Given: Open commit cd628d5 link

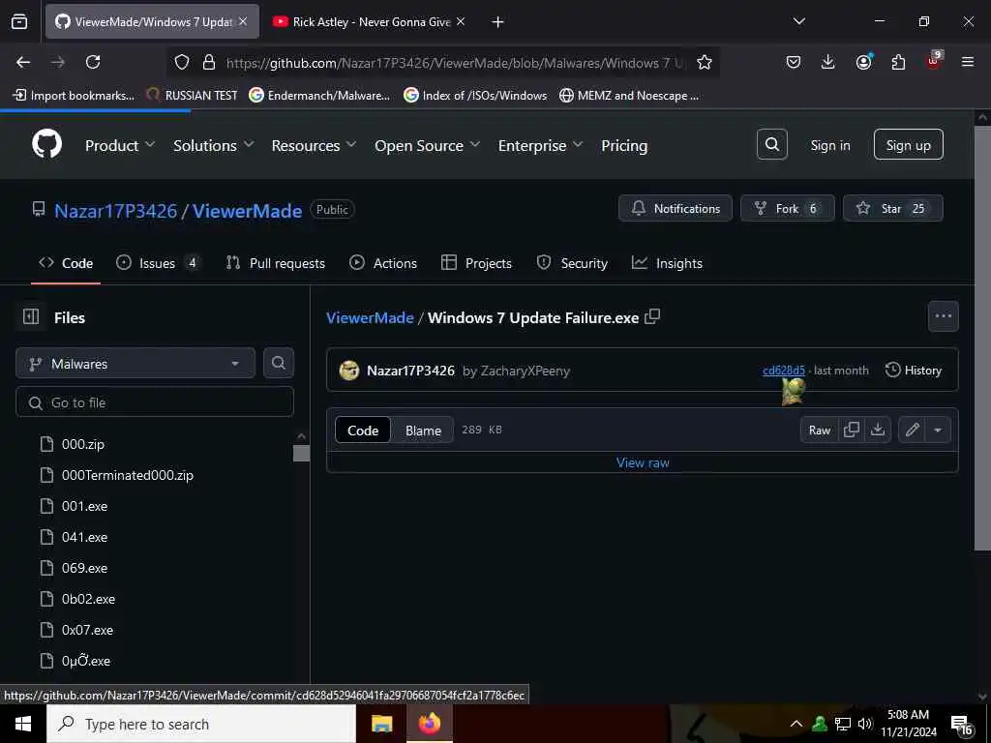Looking at the screenshot, I should [784, 371].
